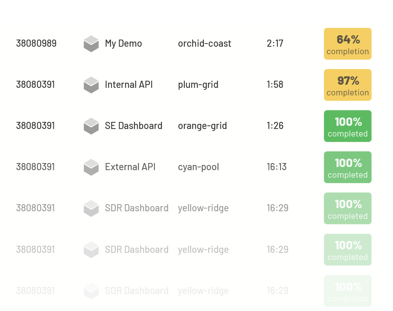The width and height of the screenshot is (393, 311).
Task: Click the 16:13 time value
Action: point(276,167)
